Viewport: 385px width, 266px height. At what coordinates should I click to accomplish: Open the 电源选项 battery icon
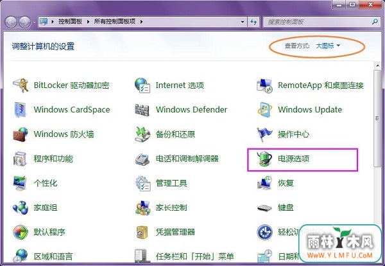point(264,159)
